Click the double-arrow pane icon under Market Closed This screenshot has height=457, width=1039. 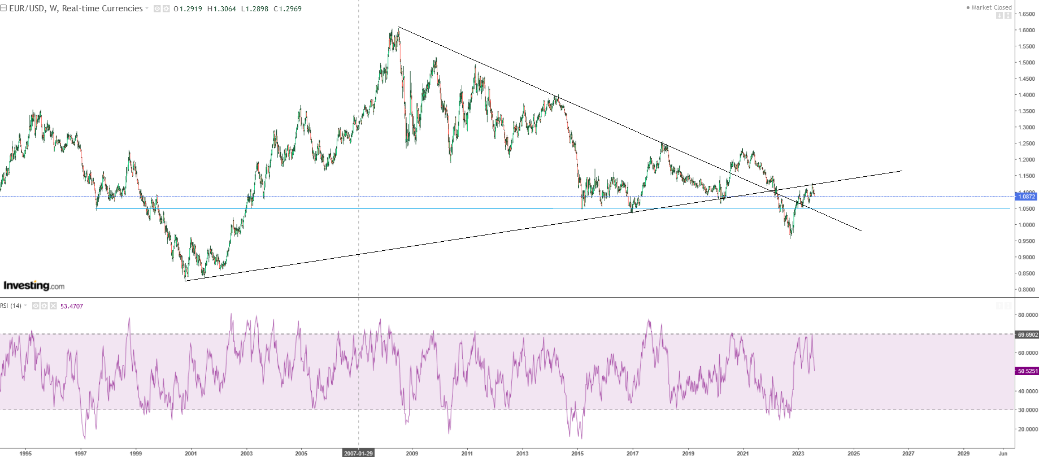tap(1007, 15)
